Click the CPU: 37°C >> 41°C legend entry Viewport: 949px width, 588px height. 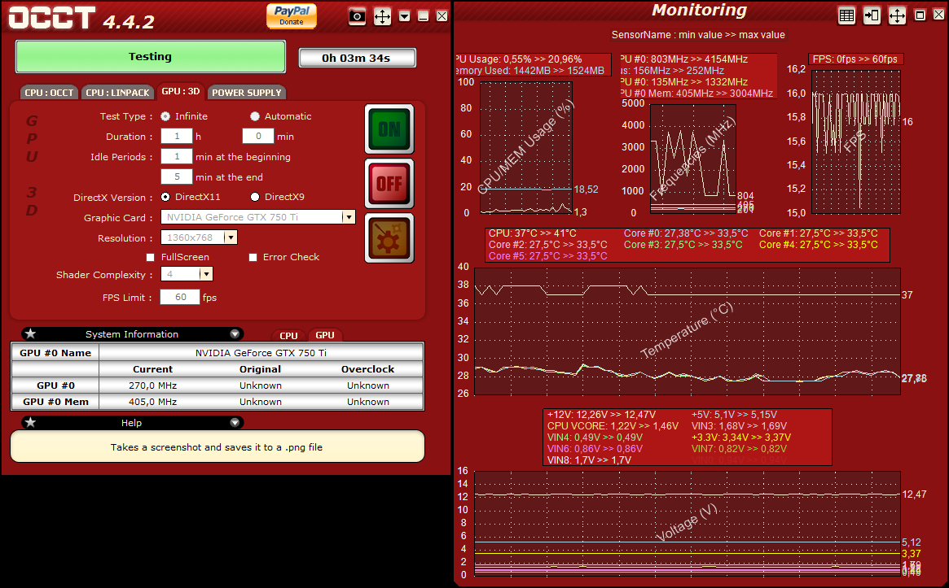533,233
